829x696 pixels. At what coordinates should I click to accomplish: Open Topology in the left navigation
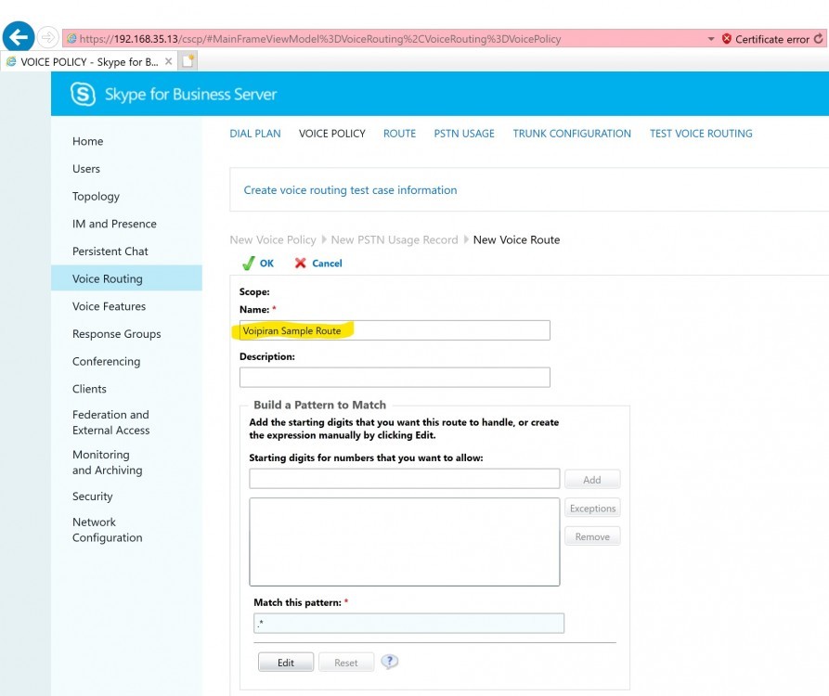[96, 197]
